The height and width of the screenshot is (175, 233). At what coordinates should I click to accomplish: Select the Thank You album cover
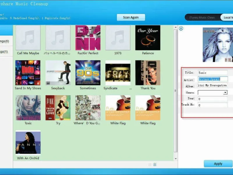coord(148,73)
